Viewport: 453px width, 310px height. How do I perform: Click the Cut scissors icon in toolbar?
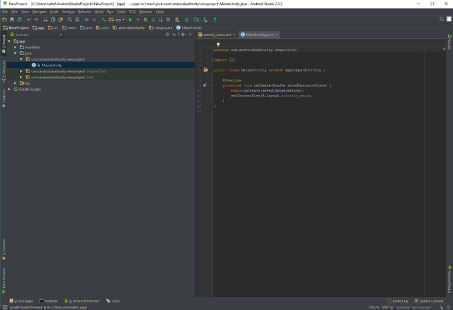click(x=45, y=19)
